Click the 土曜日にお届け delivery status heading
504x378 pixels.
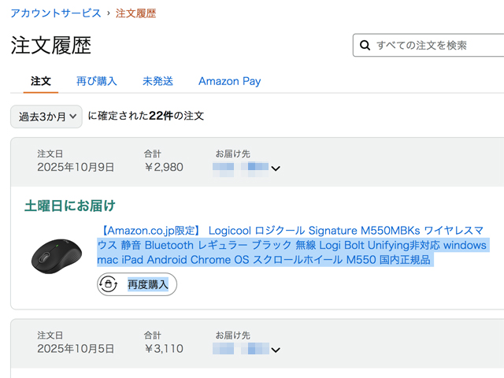tap(70, 206)
